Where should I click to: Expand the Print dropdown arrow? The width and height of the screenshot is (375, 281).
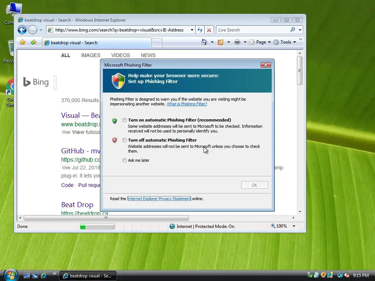[245, 42]
